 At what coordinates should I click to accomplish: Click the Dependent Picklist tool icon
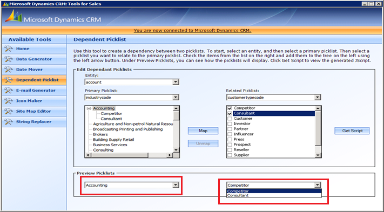pos(8,80)
